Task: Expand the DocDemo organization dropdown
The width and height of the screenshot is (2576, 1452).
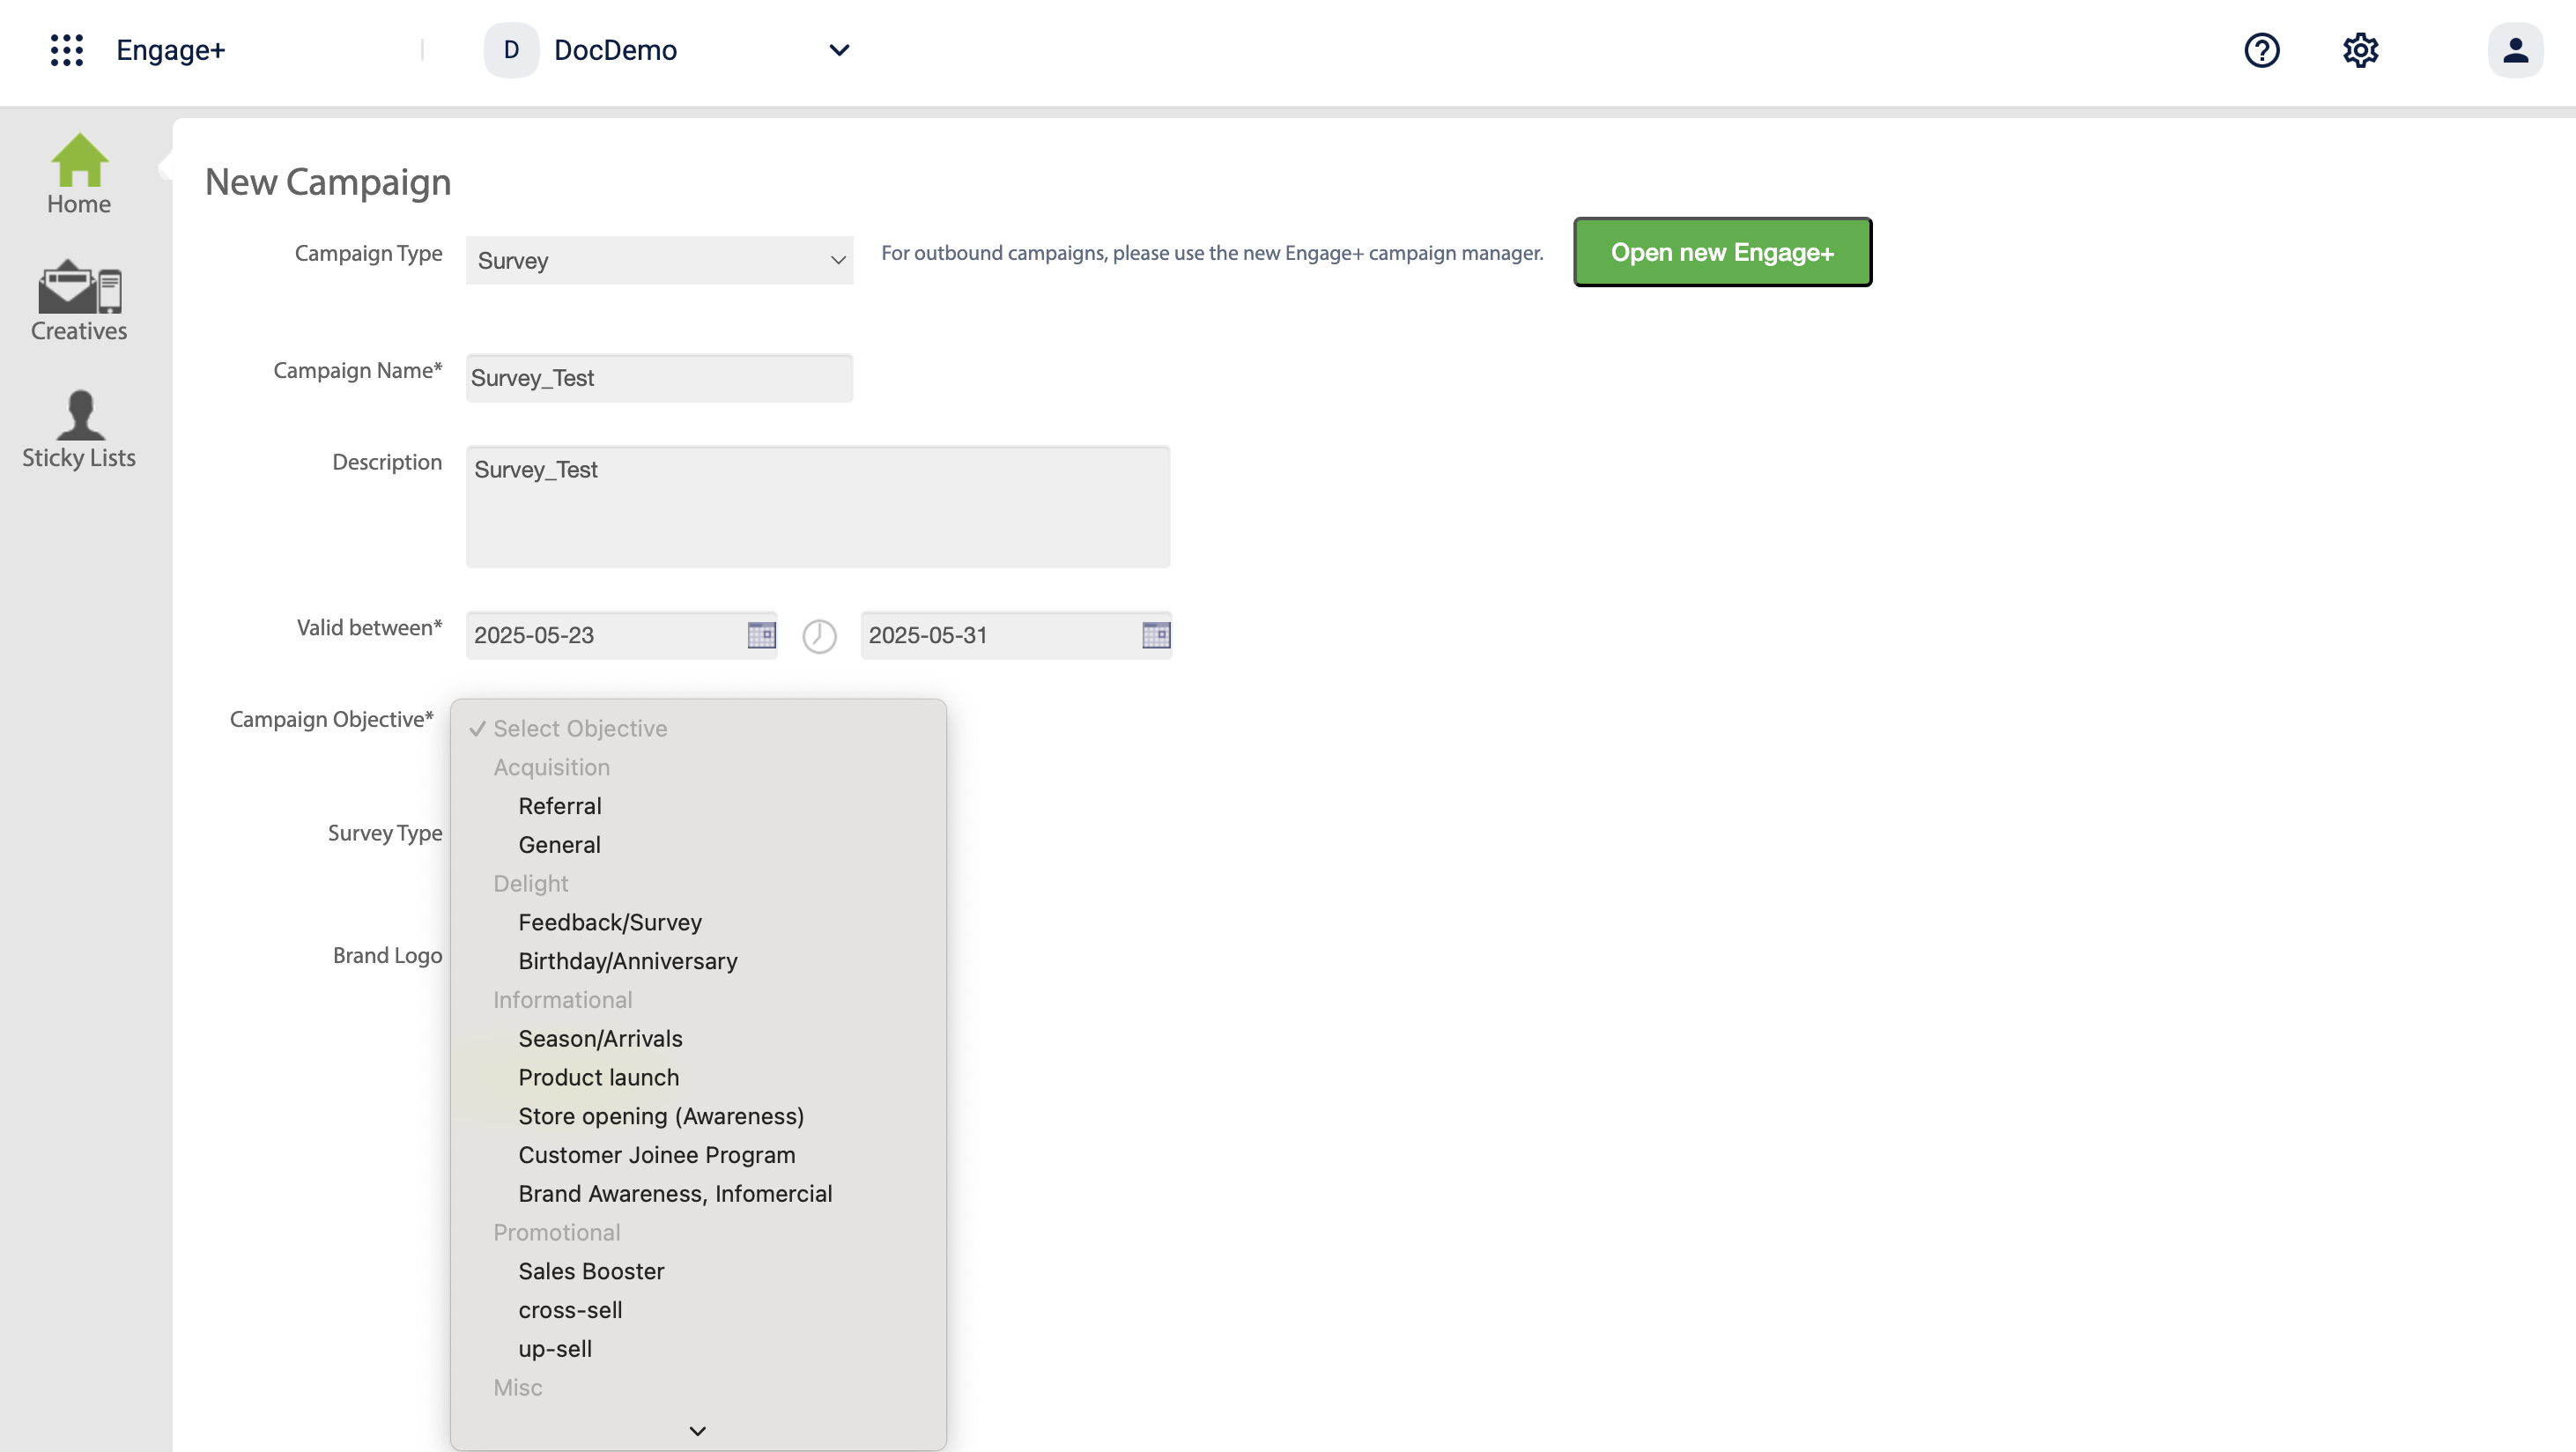Action: tap(838, 50)
